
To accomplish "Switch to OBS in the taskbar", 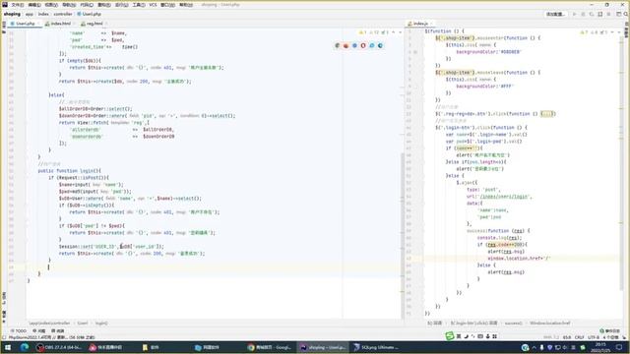I will [x=59, y=347].
